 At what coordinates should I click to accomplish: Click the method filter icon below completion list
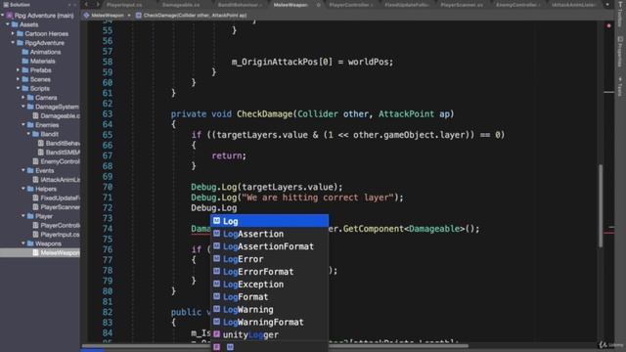coord(231,347)
